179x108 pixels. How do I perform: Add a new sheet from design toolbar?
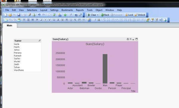pyautogui.click(x=6, y=20)
